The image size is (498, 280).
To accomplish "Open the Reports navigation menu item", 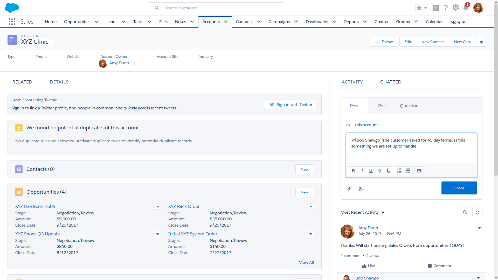I will coord(351,22).
